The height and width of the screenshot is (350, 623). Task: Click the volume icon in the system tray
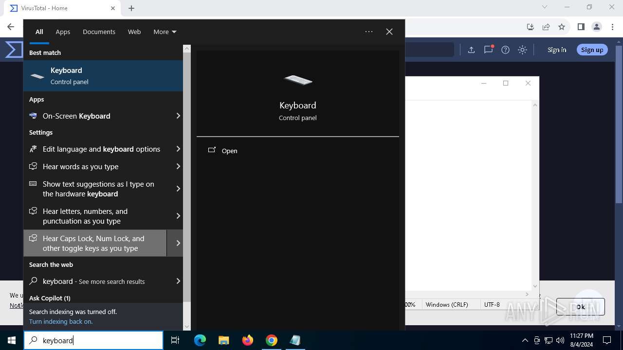(x=560, y=340)
